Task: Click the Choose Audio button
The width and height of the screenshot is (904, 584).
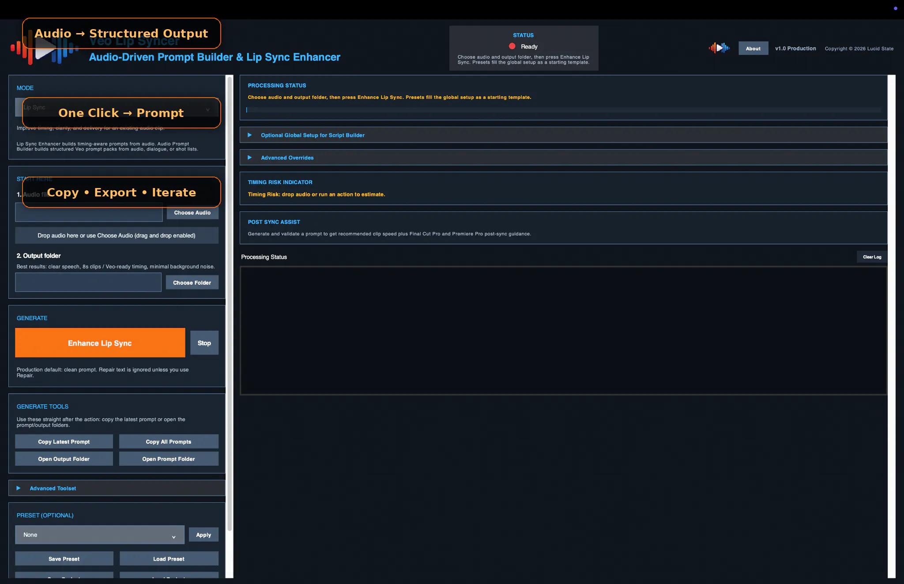Action: 192,212
